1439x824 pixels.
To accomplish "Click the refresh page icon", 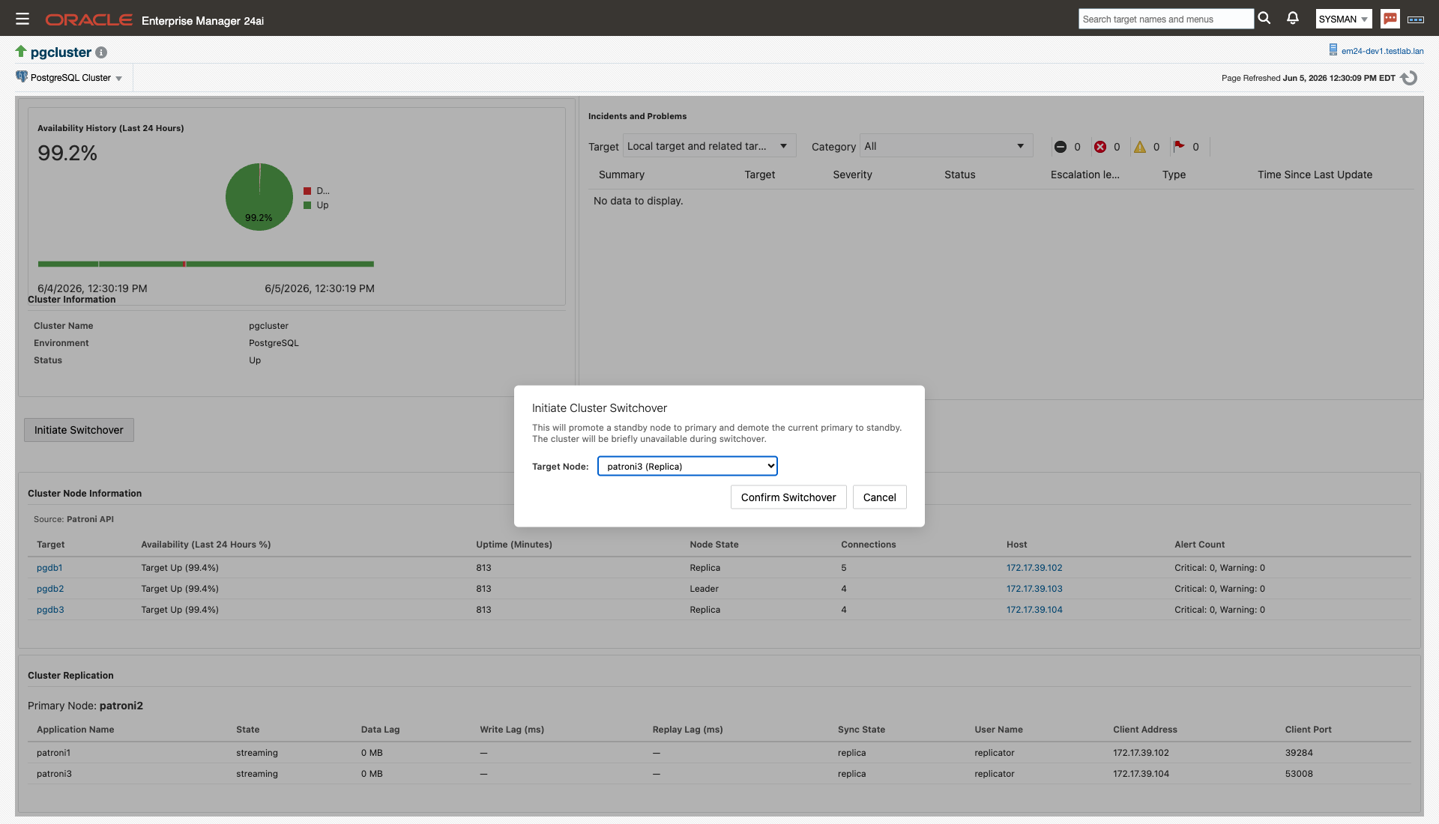I will click(1409, 78).
